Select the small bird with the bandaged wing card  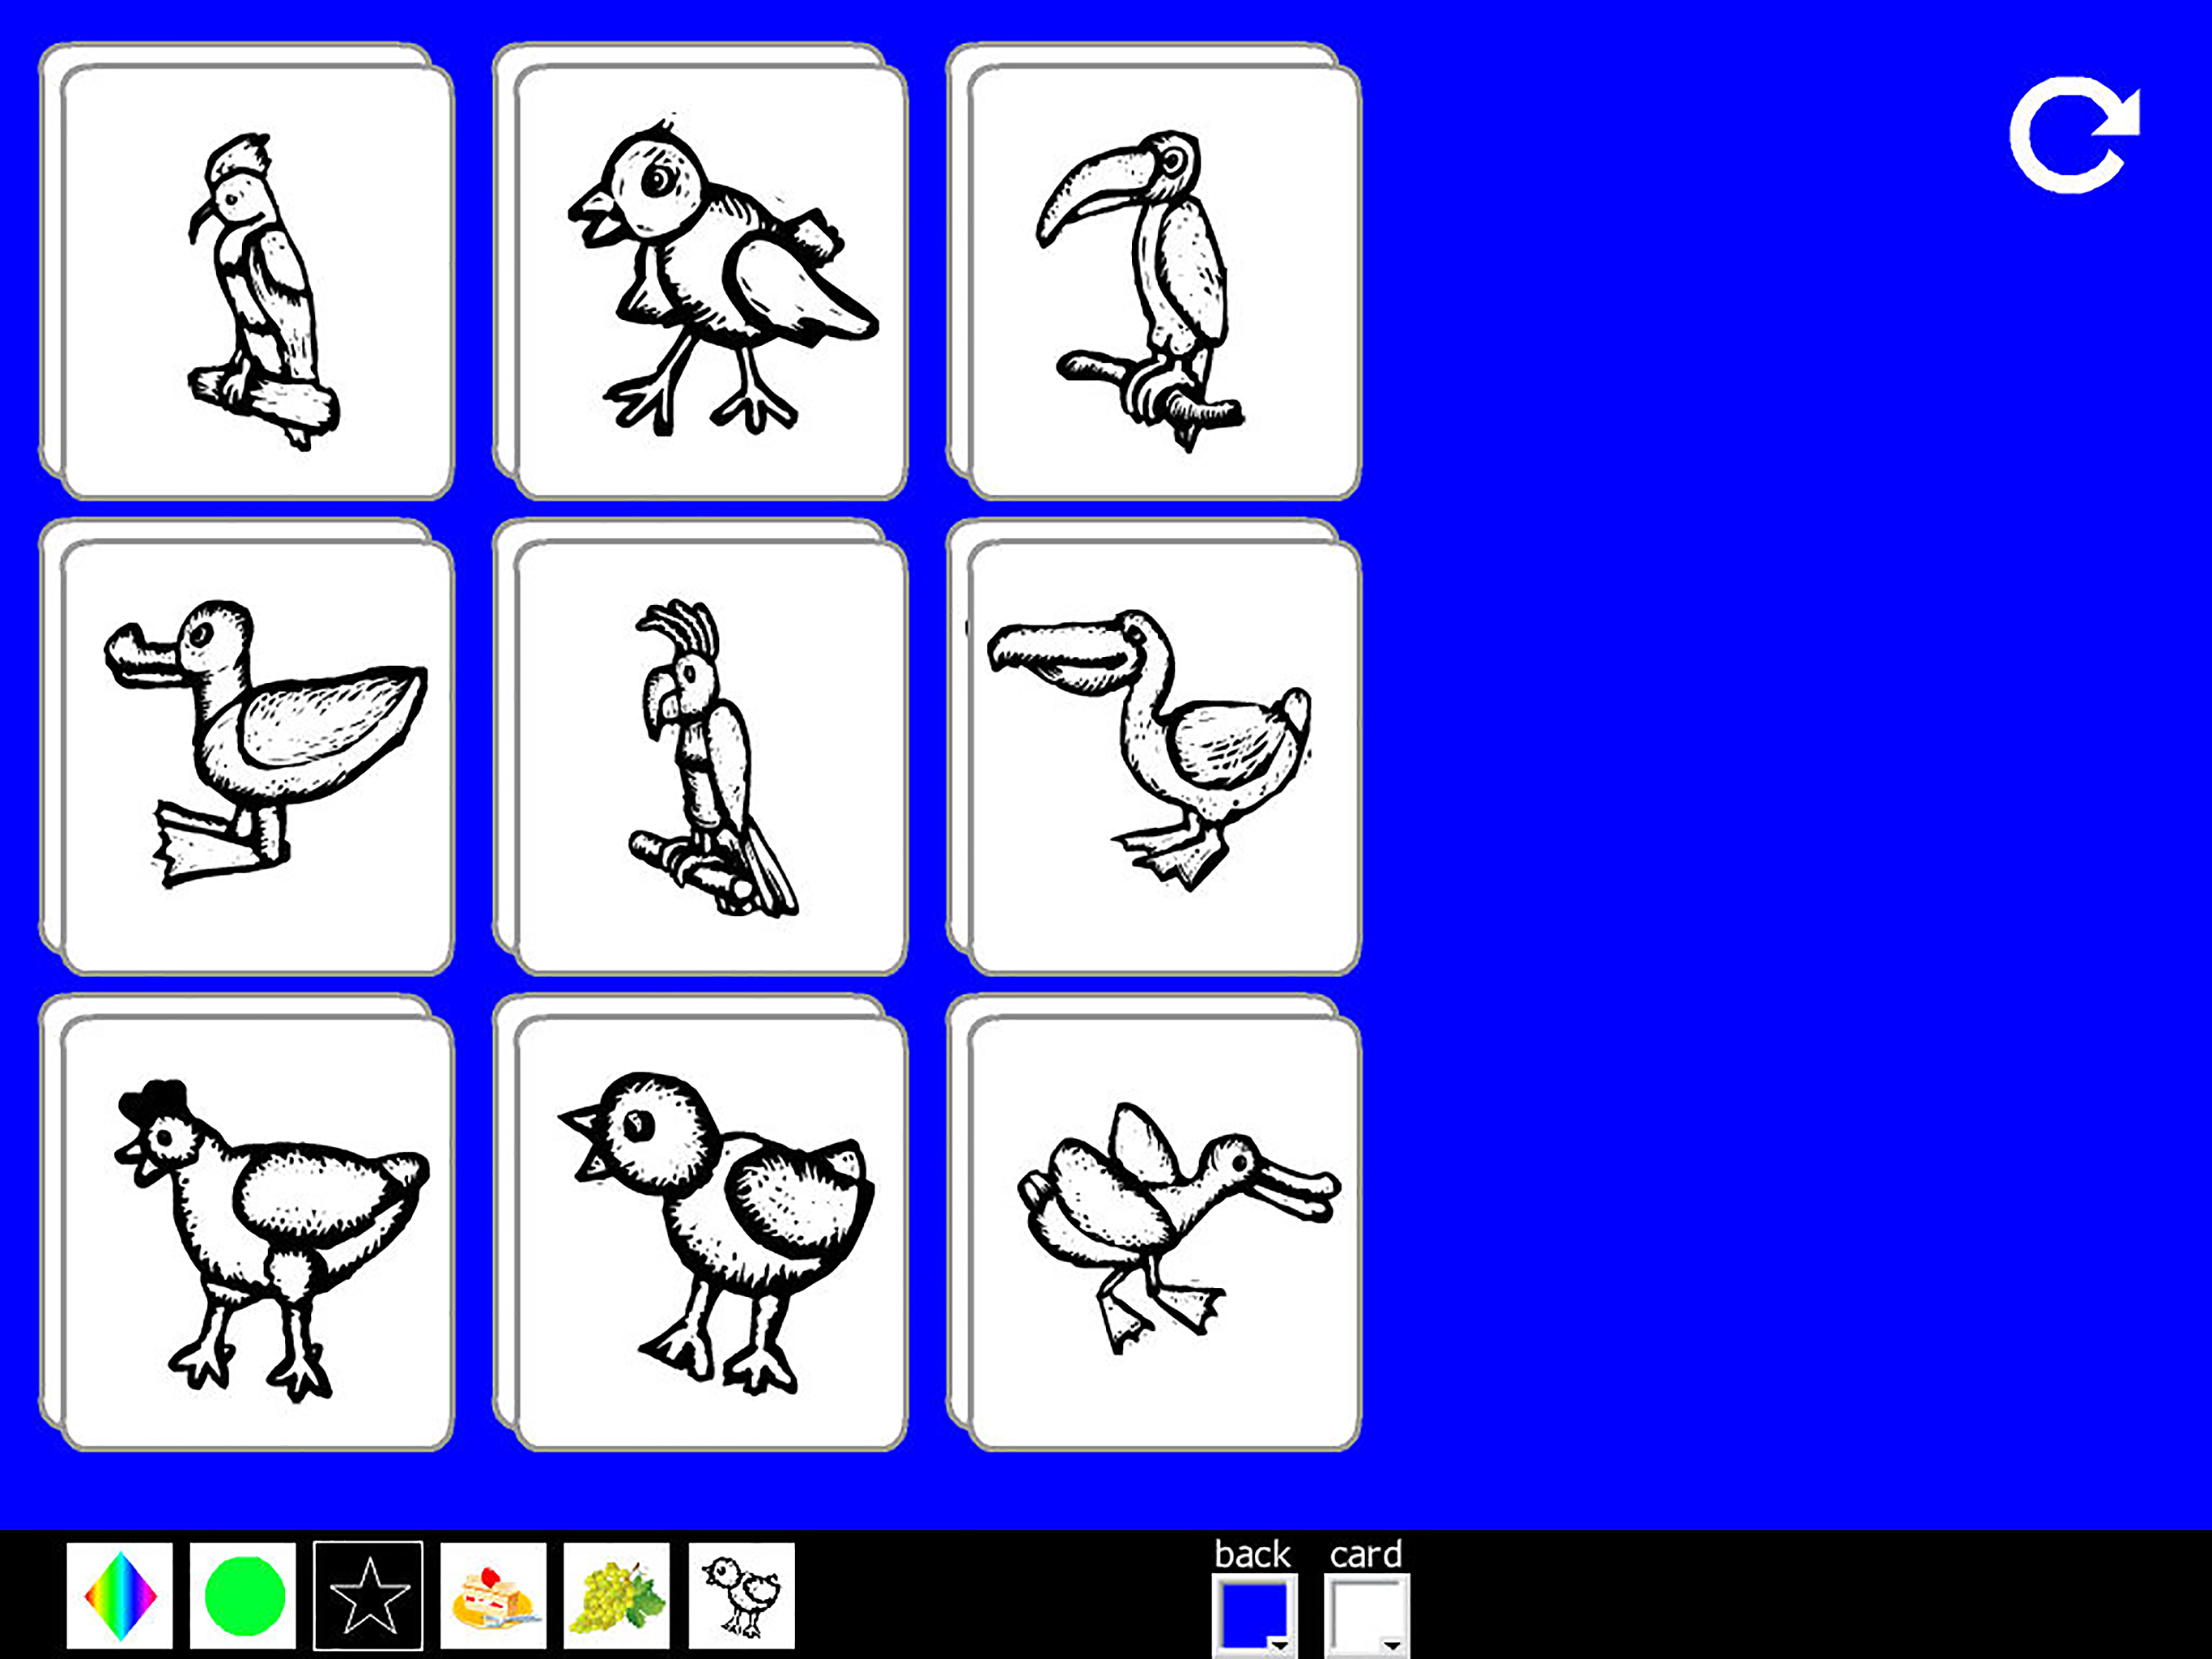point(710,281)
